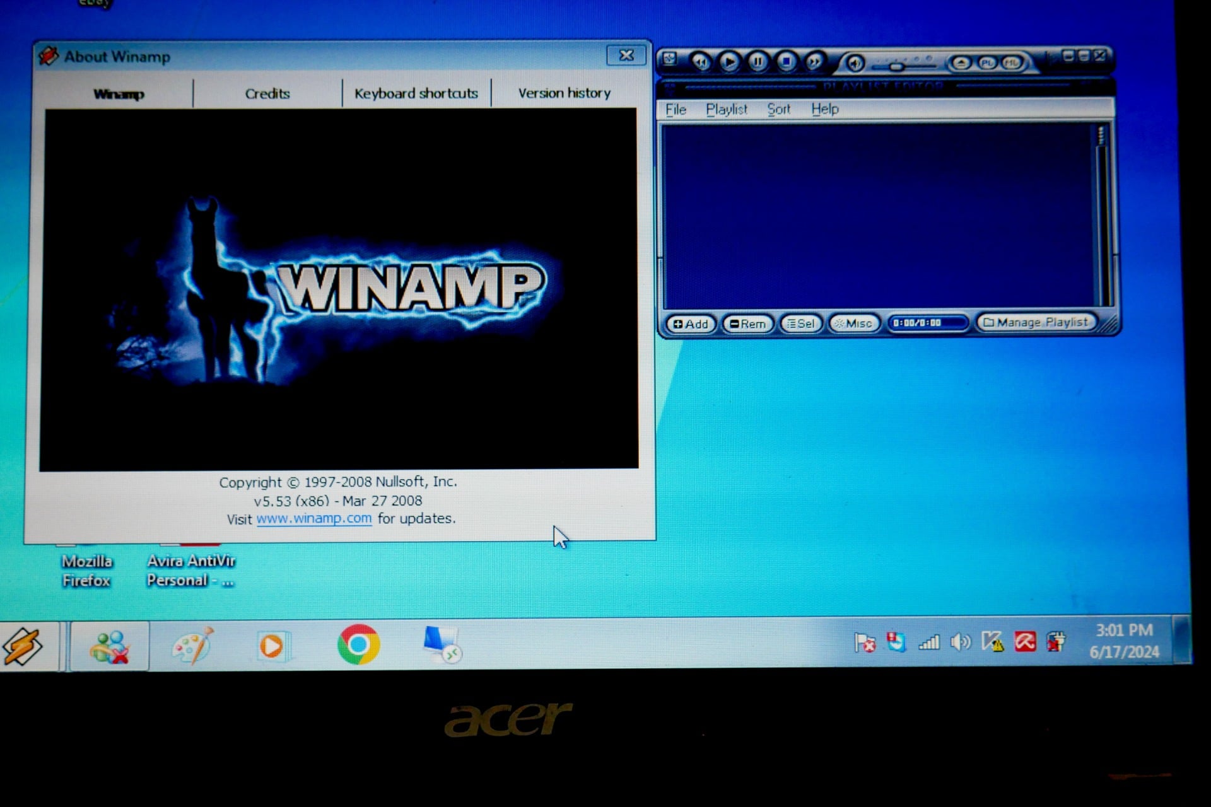1211x807 pixels.
Task: Open Sort menu in Playlist Editor
Action: [779, 110]
